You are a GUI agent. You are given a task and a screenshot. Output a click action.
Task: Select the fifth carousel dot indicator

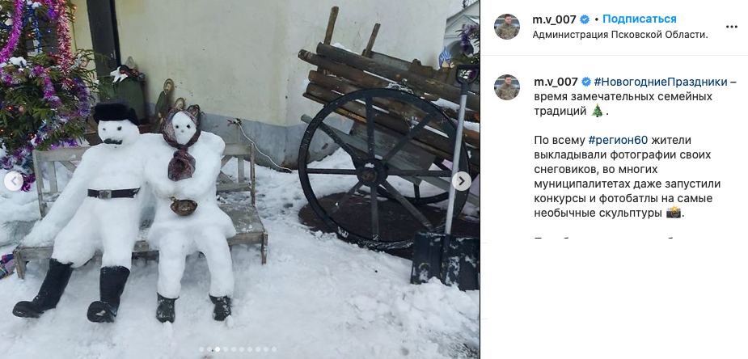point(234,349)
